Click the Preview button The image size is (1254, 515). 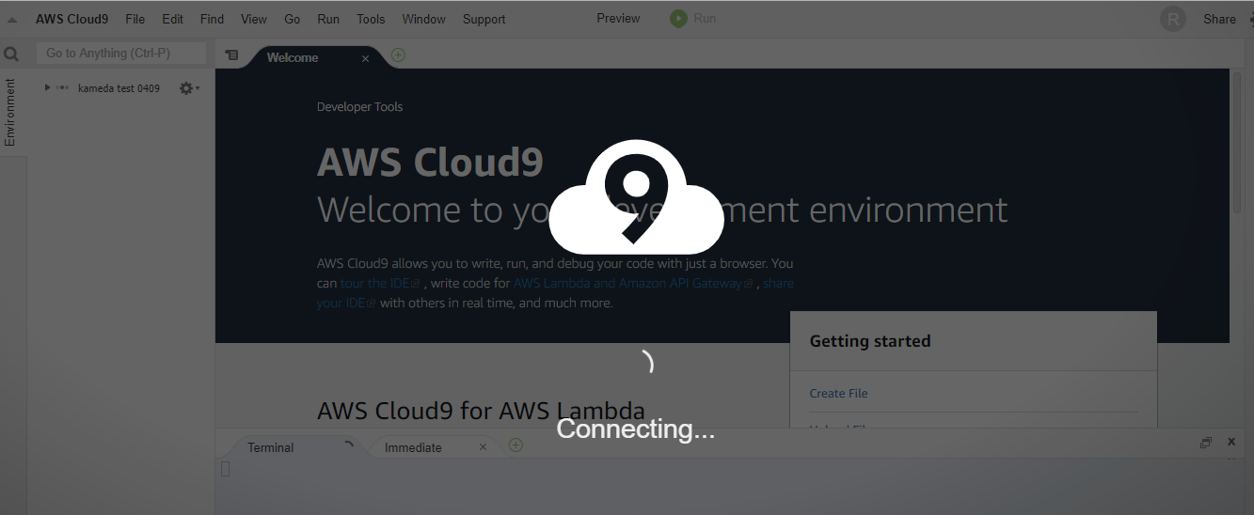(x=618, y=18)
